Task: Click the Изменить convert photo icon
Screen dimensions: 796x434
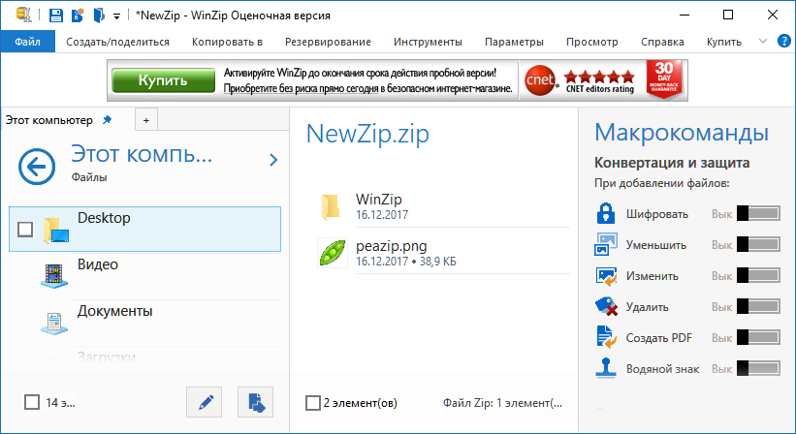Action: coord(606,276)
